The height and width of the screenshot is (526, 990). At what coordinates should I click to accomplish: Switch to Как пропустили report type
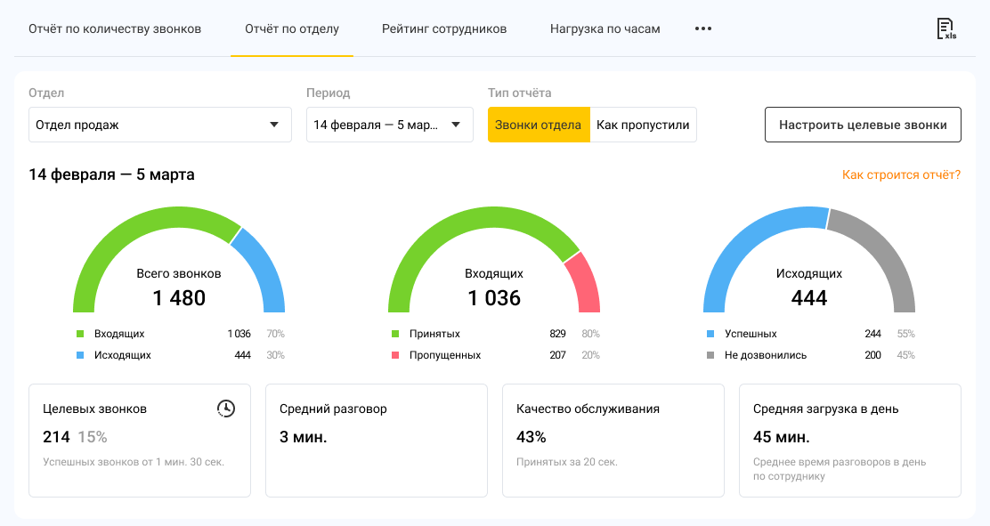point(643,125)
